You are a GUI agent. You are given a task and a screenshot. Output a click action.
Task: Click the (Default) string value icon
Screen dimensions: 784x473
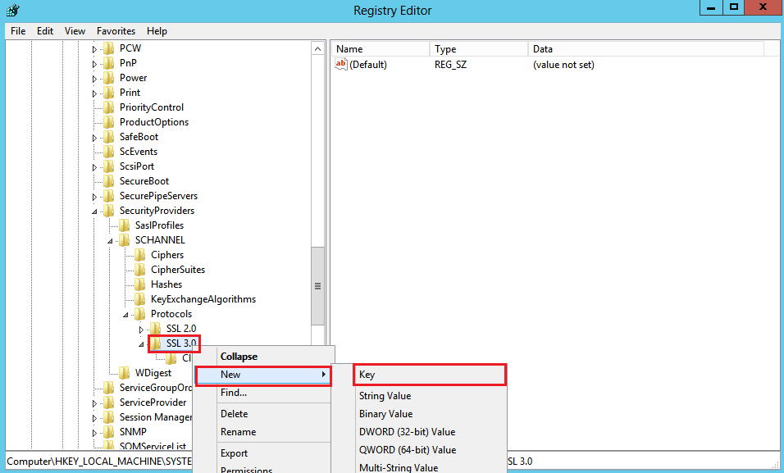342,65
